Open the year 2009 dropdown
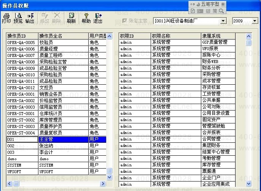Screen dimensions: 261x191 [x=255, y=21]
